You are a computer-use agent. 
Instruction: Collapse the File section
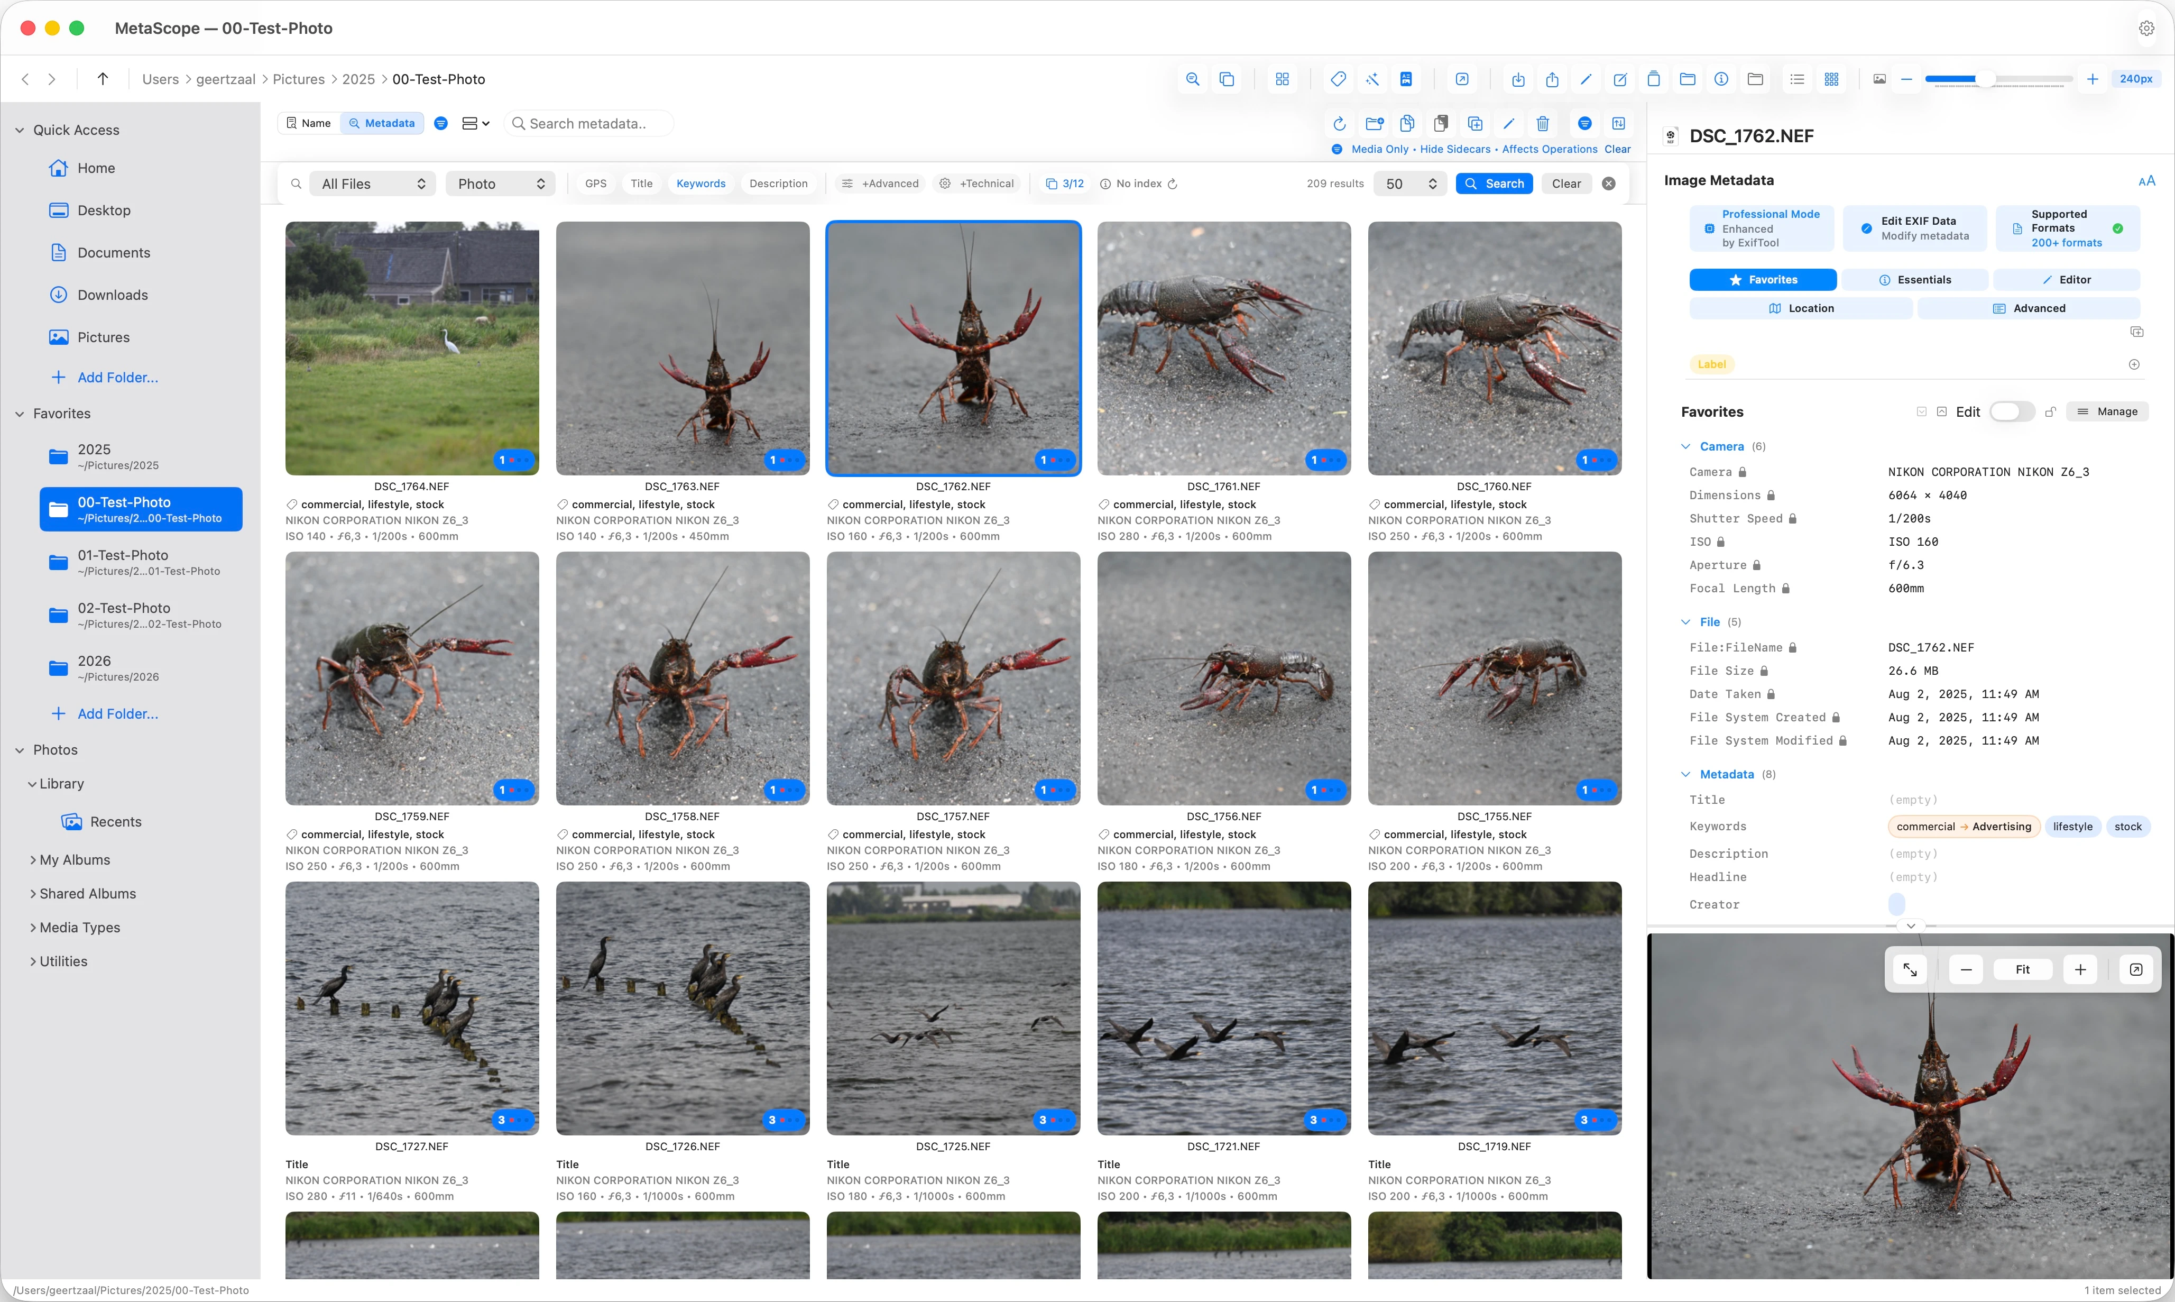(x=1685, y=622)
